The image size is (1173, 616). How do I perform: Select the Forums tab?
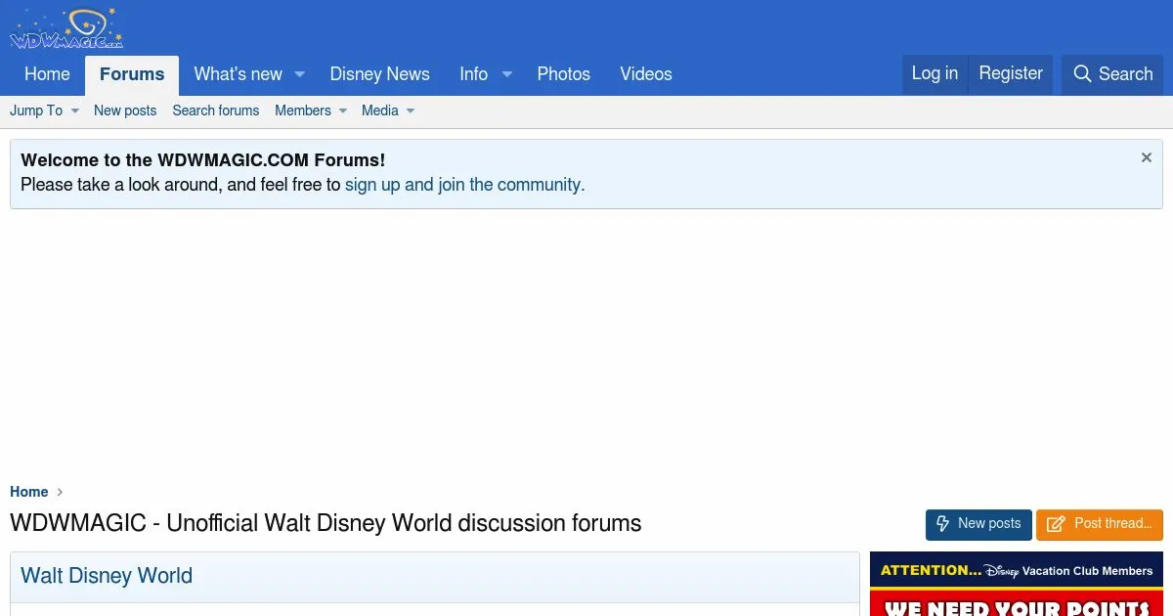(x=132, y=74)
